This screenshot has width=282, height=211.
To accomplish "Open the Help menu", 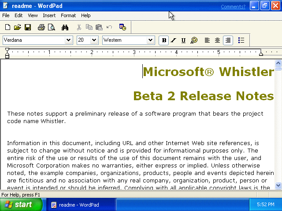I will tap(85, 16).
